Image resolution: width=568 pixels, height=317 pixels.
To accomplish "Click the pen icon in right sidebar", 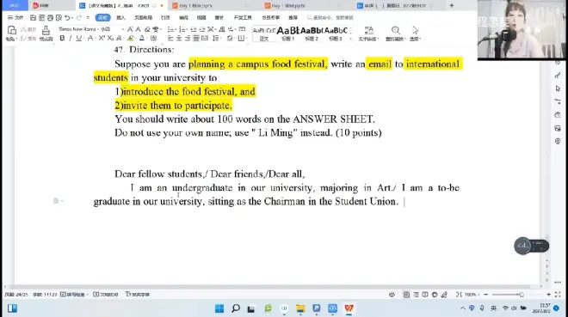I will (558, 76).
